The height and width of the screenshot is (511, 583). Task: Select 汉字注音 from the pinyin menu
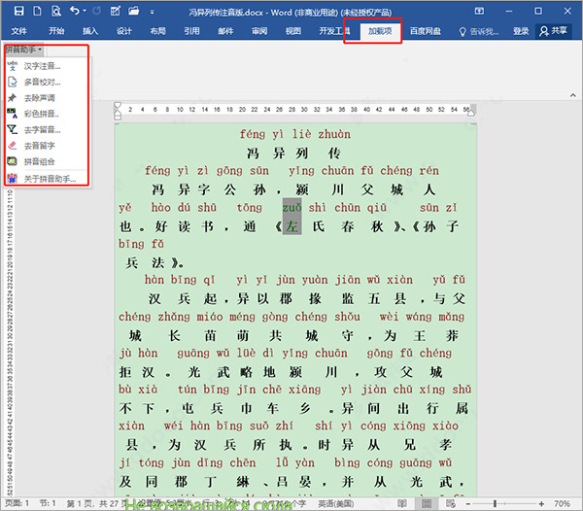(x=41, y=66)
